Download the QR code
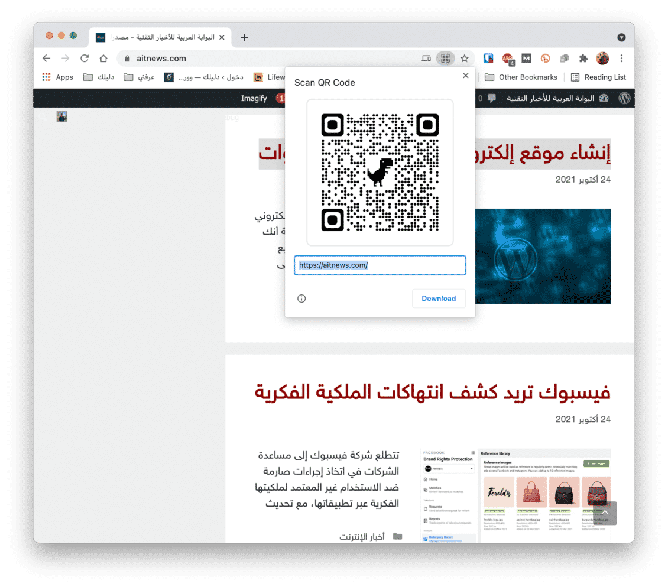Image resolution: width=668 pixels, height=587 pixels. (x=439, y=299)
